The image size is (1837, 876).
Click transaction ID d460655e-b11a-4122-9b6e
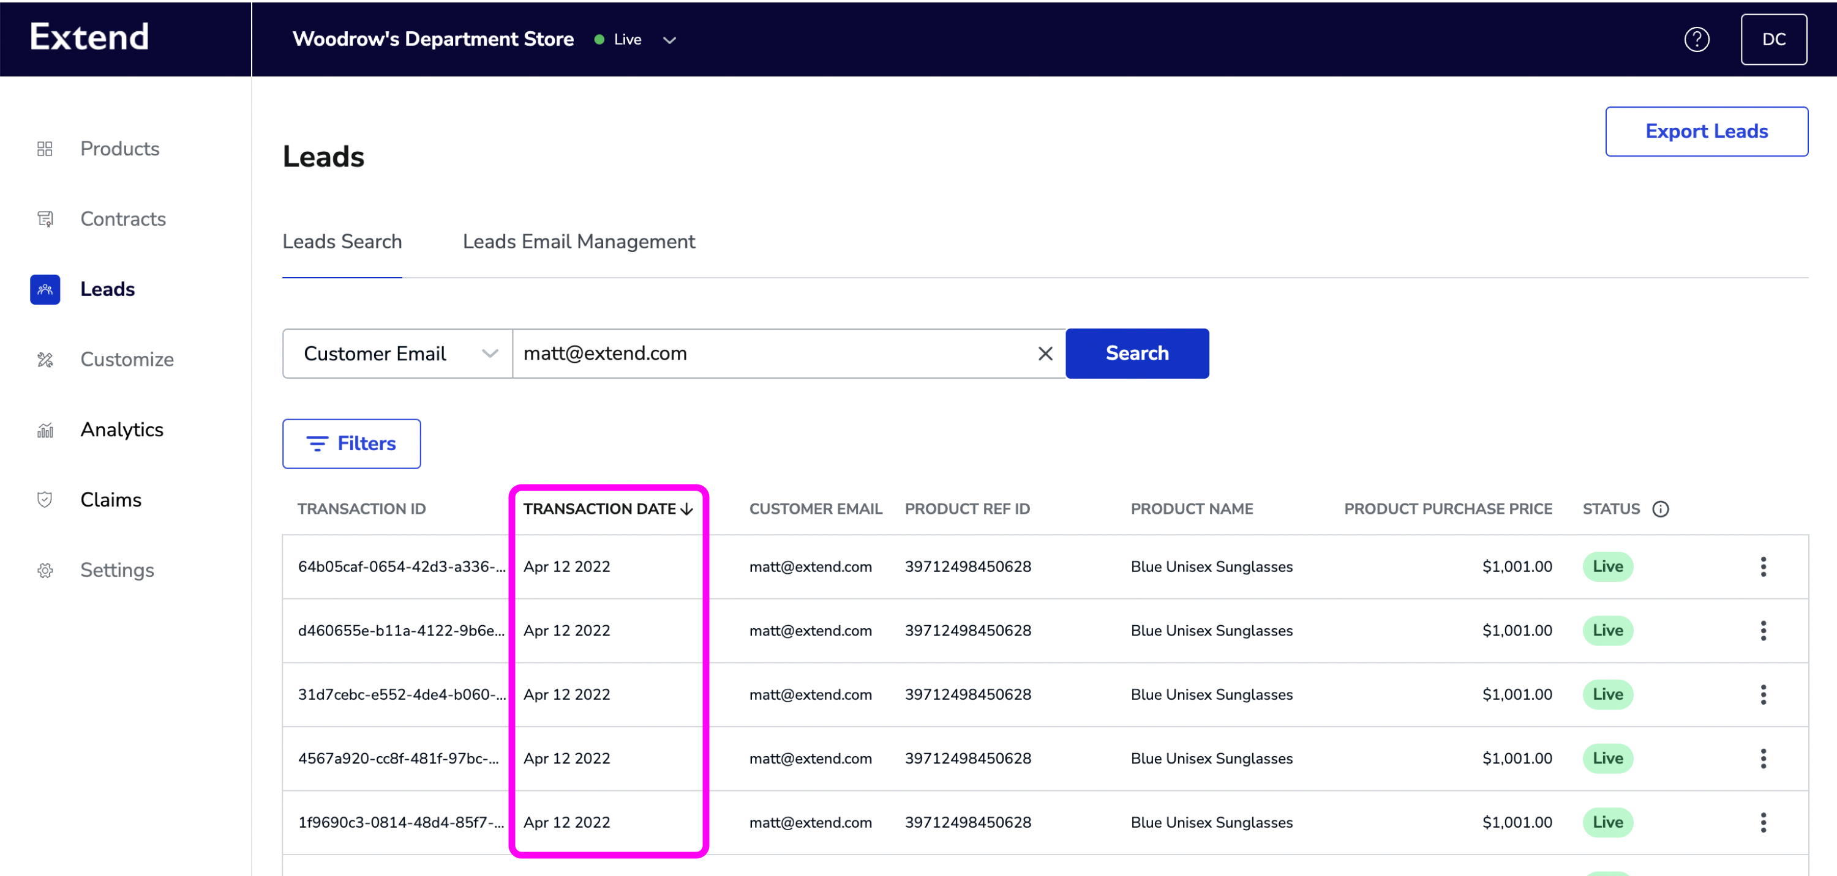tap(401, 631)
